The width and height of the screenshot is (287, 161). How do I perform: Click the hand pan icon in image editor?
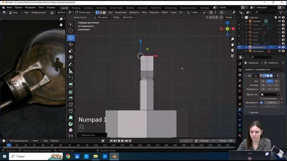click(x=61, y=25)
